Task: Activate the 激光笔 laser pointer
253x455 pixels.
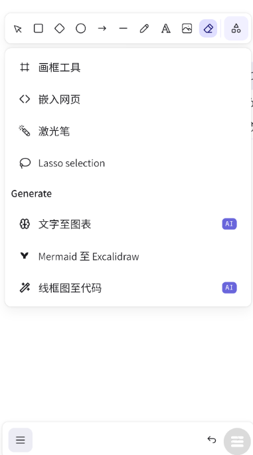Action: (128, 131)
